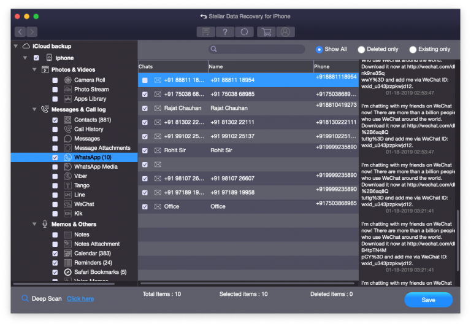Select WhatsApp (10) in the sidebar

74,157
